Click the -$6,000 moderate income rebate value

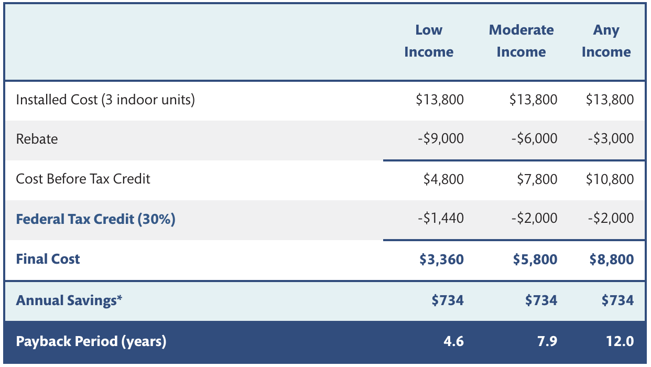tap(534, 139)
